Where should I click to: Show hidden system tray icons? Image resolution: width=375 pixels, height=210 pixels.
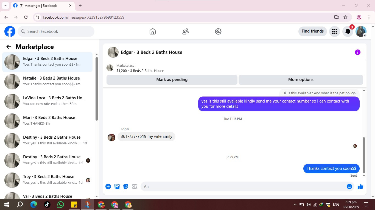(x=295, y=205)
